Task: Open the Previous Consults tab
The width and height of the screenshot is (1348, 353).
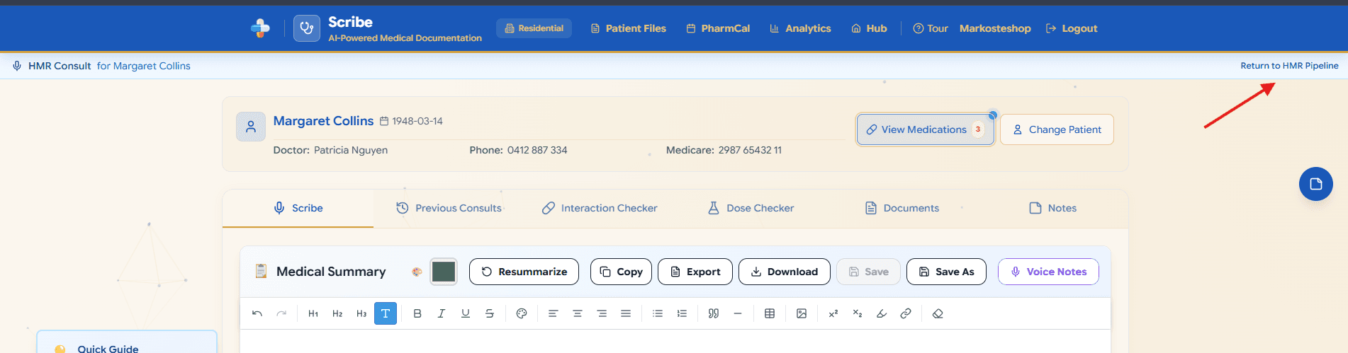Action: coord(449,208)
